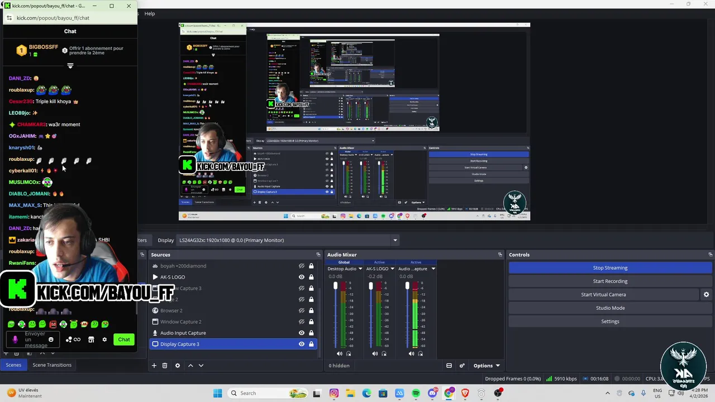The width and height of the screenshot is (715, 402).
Task: Click Start Virtual Camera button
Action: click(603, 295)
